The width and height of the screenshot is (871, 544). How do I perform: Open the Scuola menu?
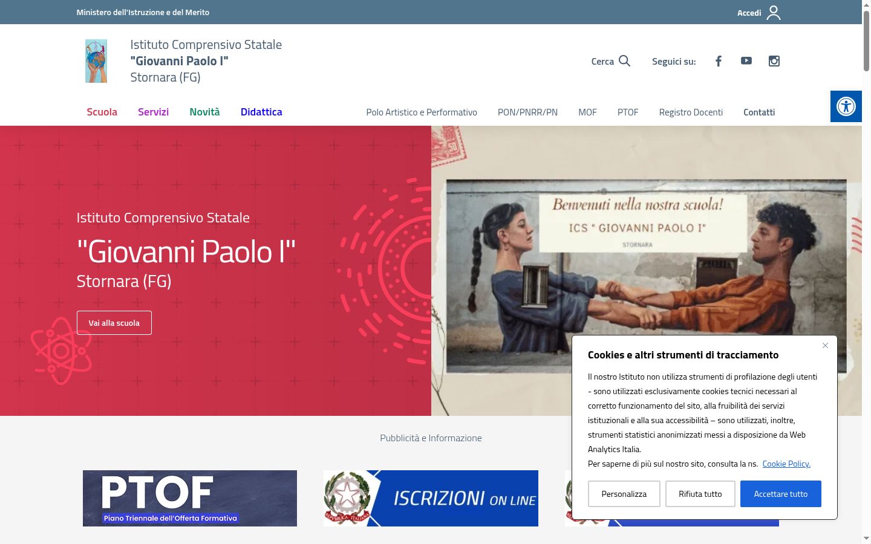[x=102, y=112]
